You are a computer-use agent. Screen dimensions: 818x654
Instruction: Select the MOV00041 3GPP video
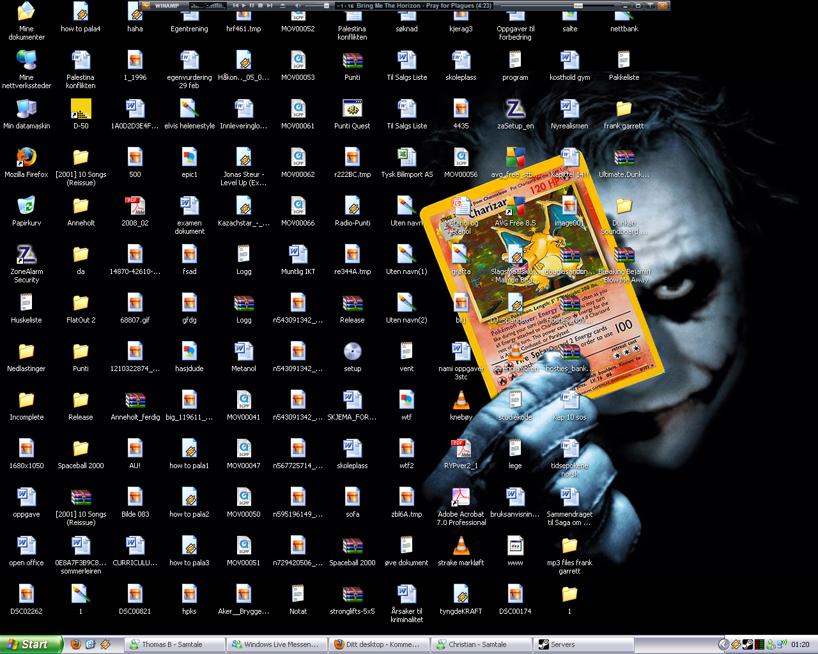pos(243,406)
